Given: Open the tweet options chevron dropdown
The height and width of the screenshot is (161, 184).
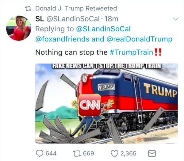Looking at the screenshot, I should (x=175, y=19).
